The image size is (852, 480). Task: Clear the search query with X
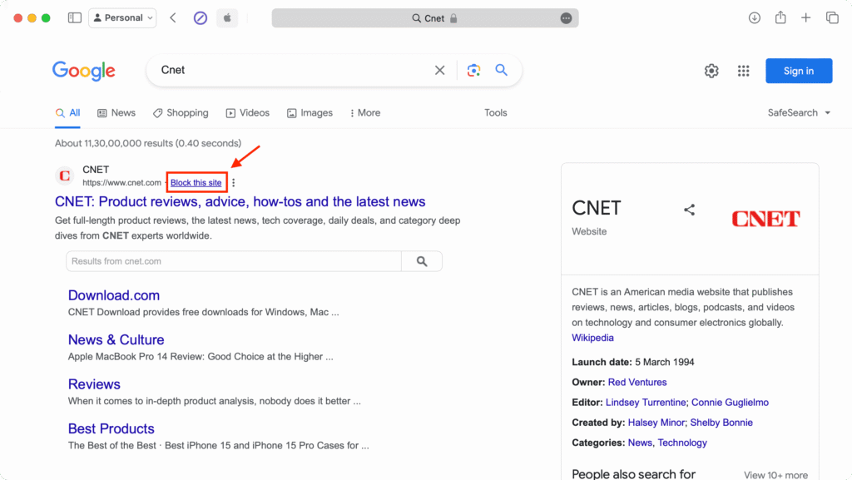(439, 70)
